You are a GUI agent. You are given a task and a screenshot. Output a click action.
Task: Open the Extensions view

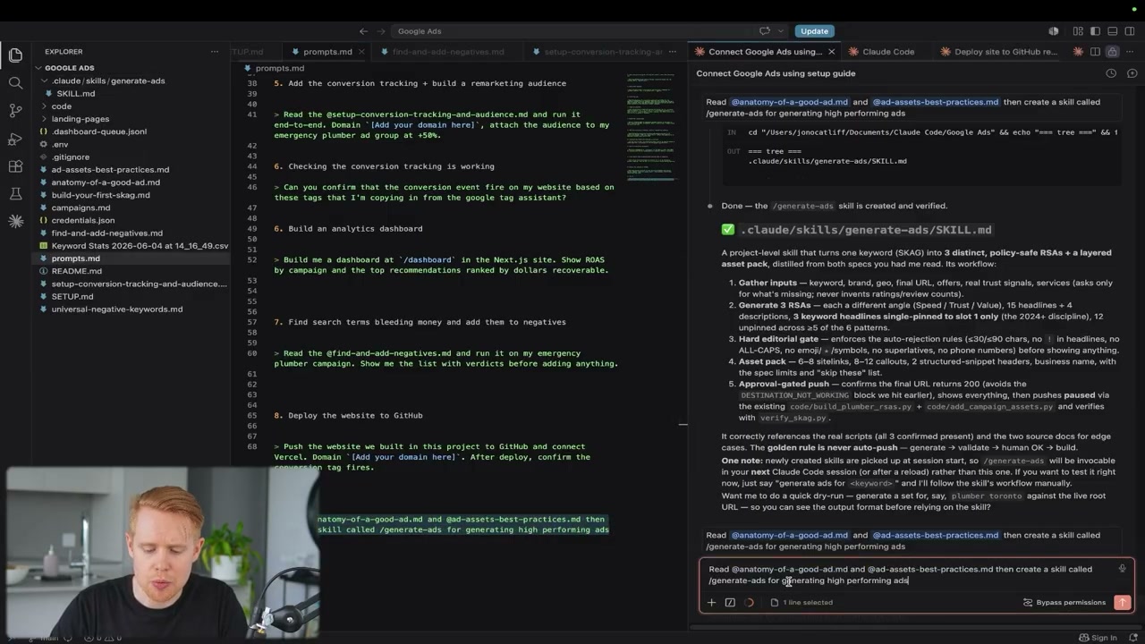[15, 166]
